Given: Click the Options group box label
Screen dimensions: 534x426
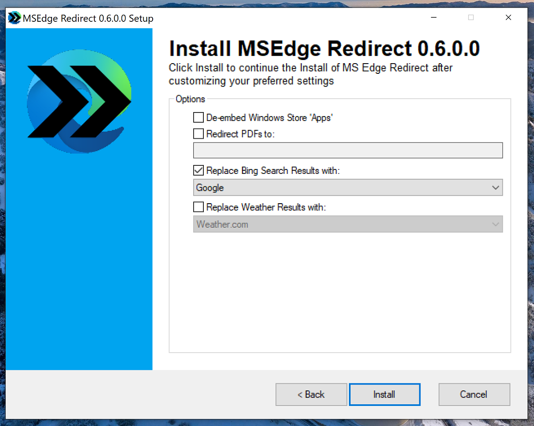Looking at the screenshot, I should (x=190, y=99).
